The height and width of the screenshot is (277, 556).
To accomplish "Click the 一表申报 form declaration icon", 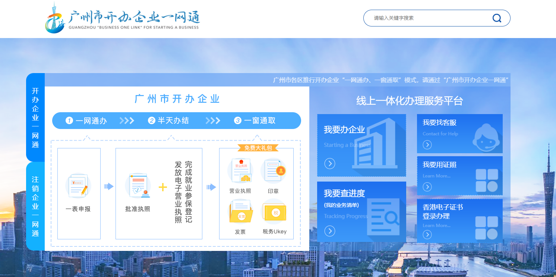I will [x=79, y=185].
